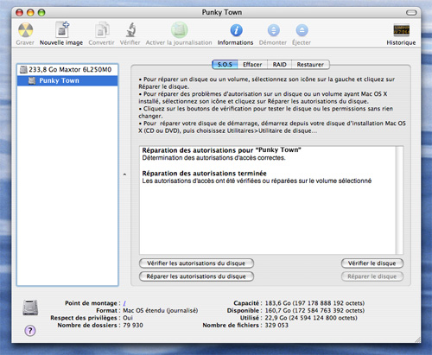432x355 pixels.
Task: Click Activer la journalisation icon
Action: [x=179, y=30]
